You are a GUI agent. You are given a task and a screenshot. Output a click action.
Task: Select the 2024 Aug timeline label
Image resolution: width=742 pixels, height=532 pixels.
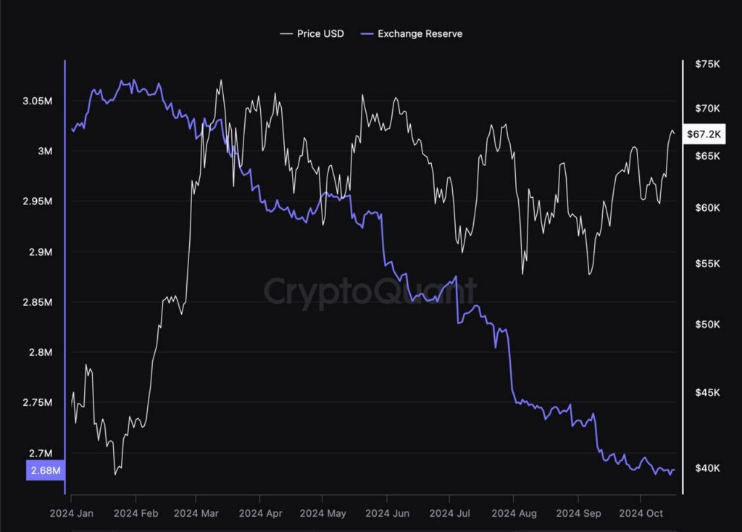(x=513, y=513)
